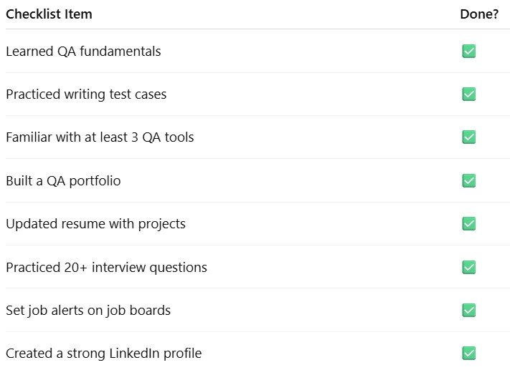Toggle Familiar with 3 QA tools checkbox
This screenshot has height=375, width=510.
[x=468, y=137]
